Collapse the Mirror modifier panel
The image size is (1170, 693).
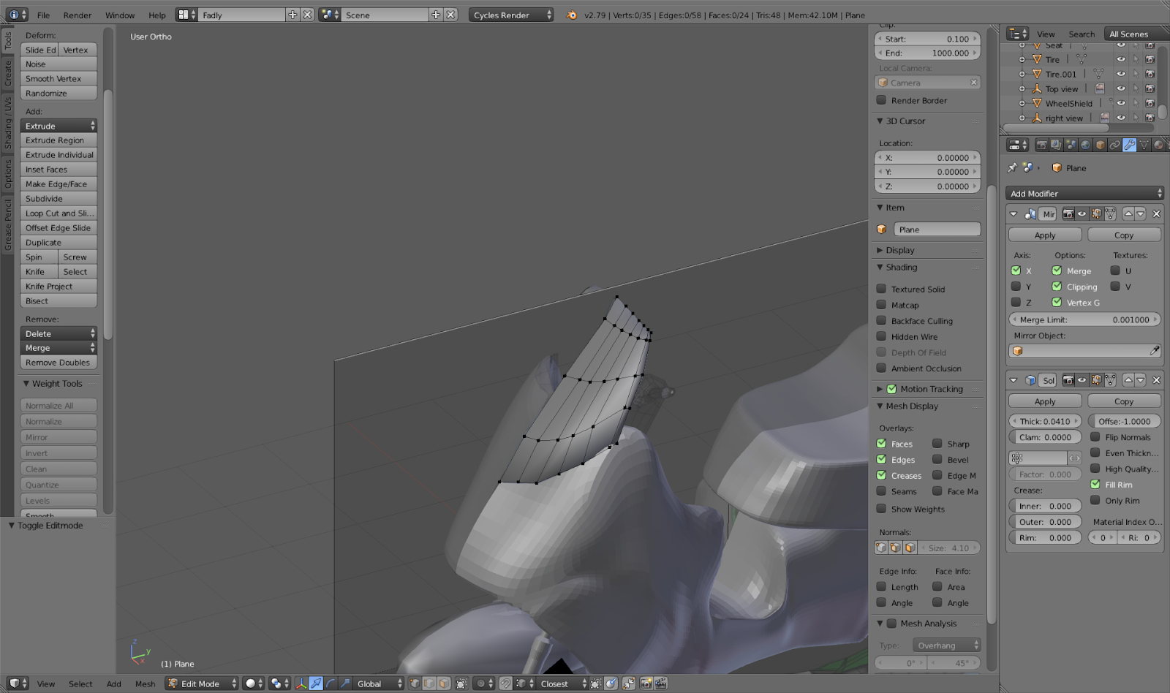pyautogui.click(x=1014, y=214)
